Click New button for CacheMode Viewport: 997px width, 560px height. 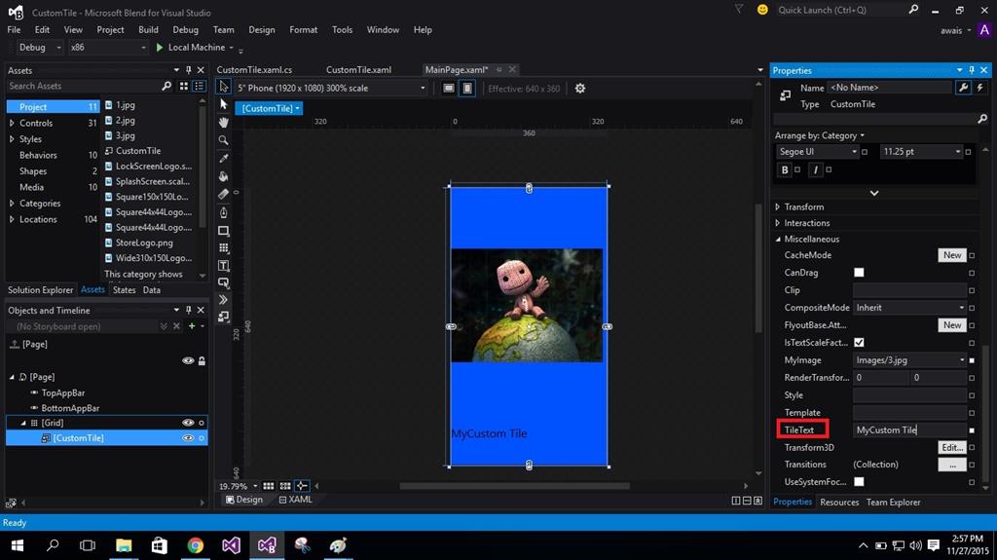coord(952,254)
